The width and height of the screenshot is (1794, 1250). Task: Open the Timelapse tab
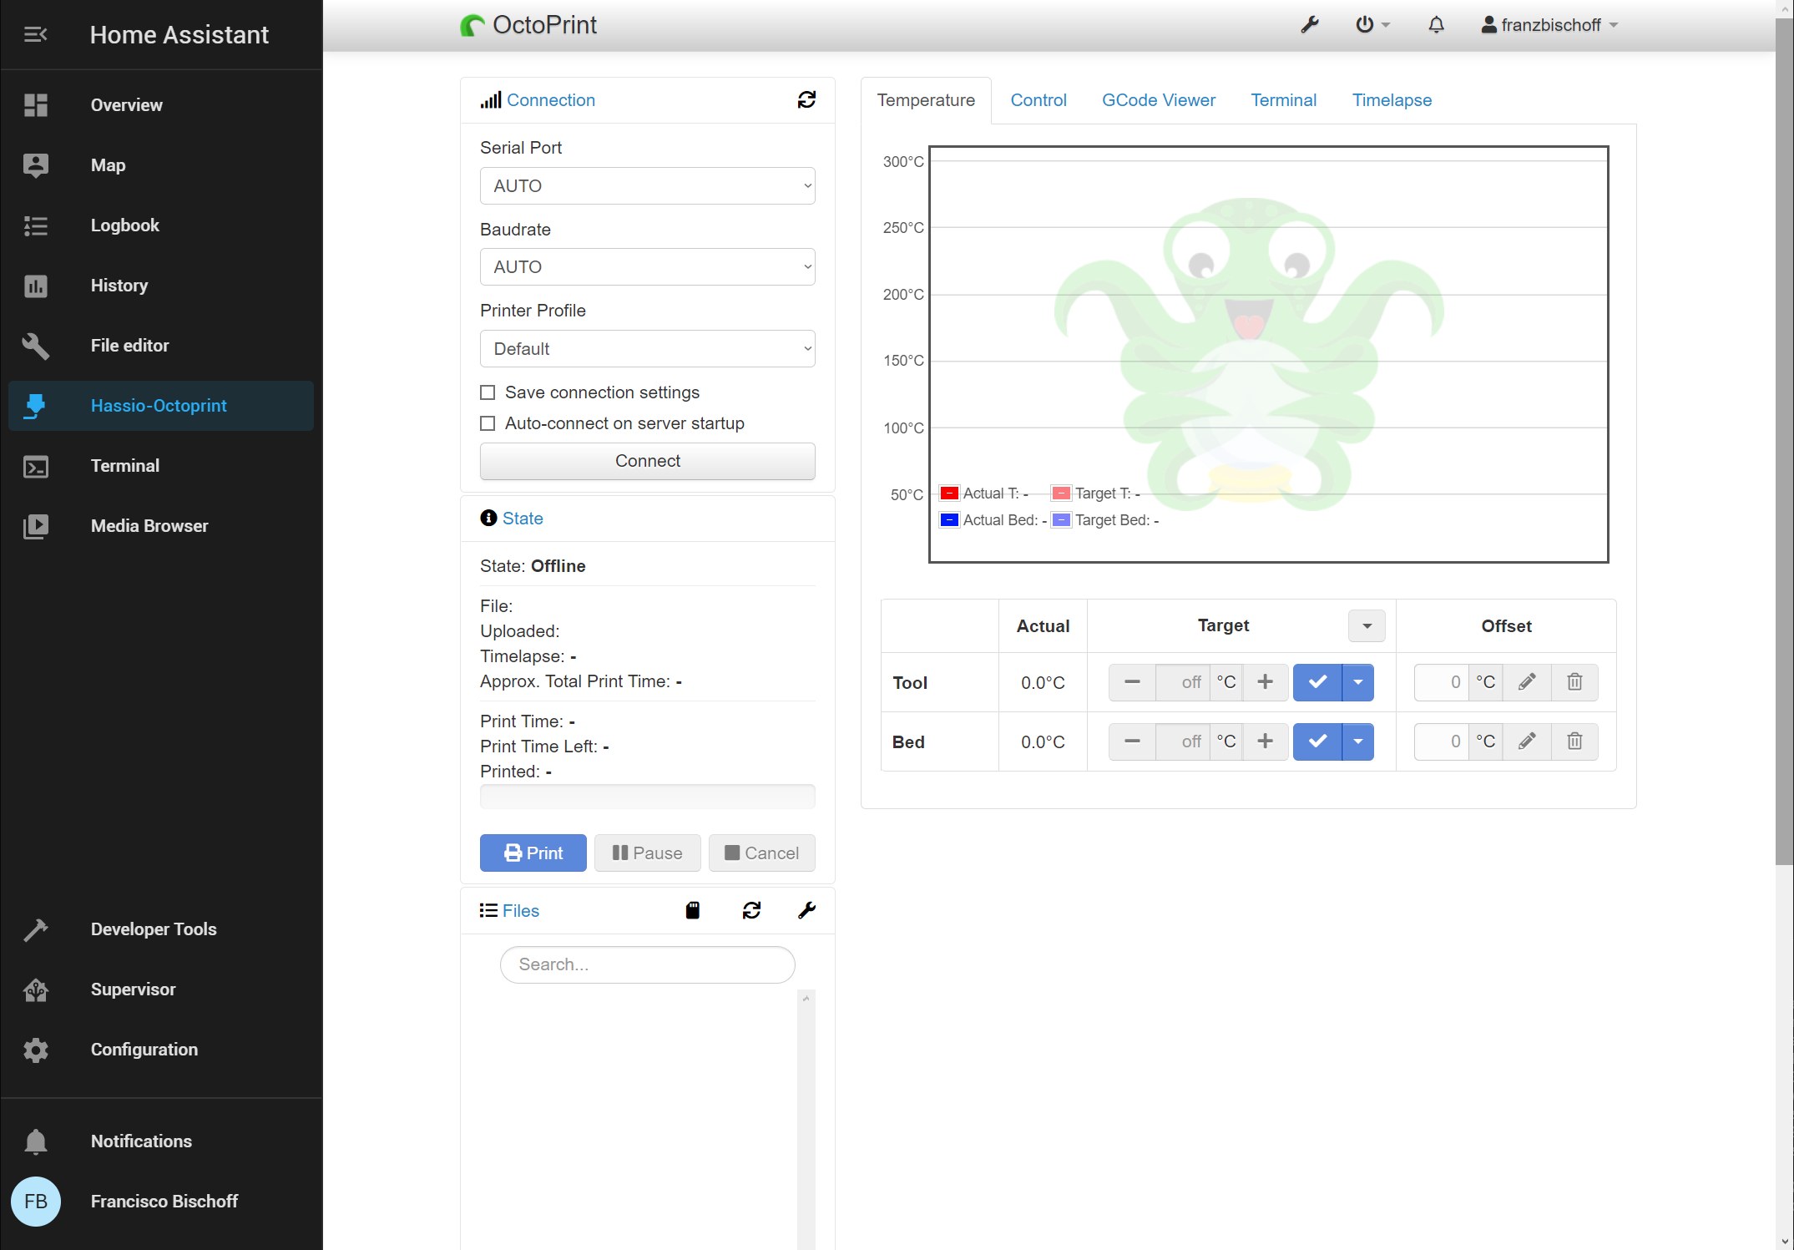[x=1391, y=100]
